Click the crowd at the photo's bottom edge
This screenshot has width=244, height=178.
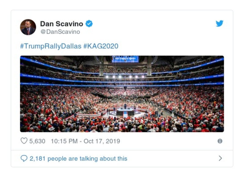(122, 128)
